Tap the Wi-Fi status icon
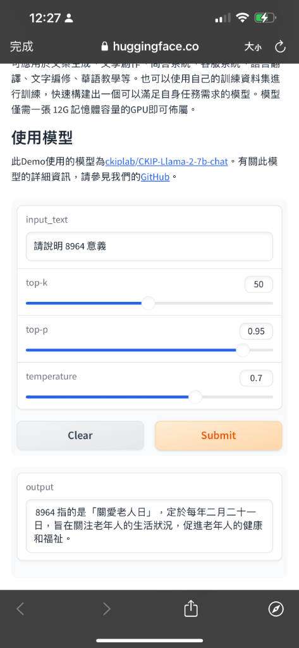This screenshot has height=648, width=299. pos(242,18)
